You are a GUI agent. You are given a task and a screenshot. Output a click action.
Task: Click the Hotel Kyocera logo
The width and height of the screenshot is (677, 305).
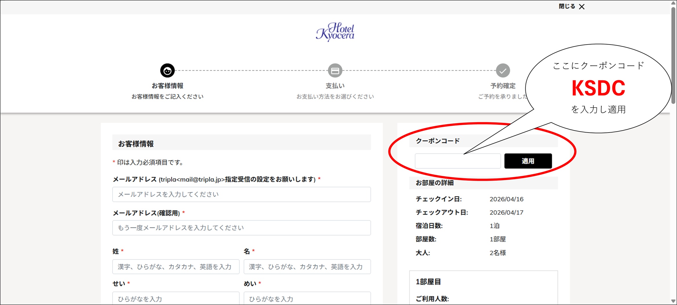(x=335, y=32)
